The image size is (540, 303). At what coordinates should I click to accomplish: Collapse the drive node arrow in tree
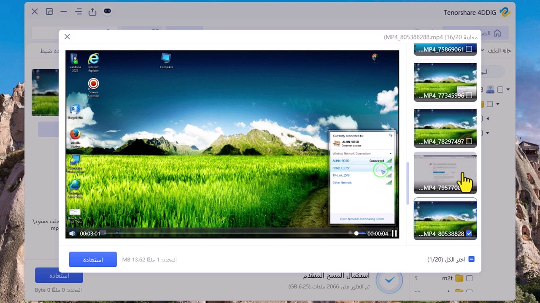point(508,89)
